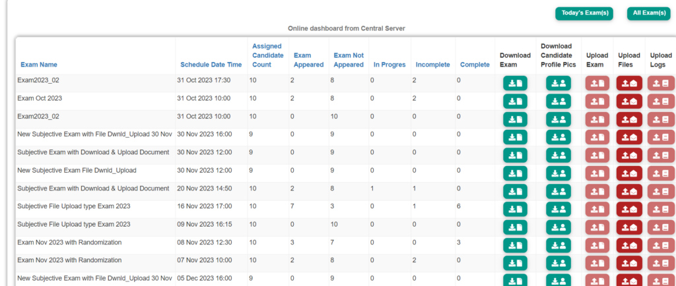Upload files for New Subjective Exam File Dwnld_Upload

(629, 173)
